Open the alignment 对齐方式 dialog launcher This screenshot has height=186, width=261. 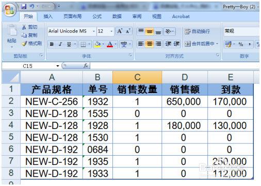pos(217,55)
